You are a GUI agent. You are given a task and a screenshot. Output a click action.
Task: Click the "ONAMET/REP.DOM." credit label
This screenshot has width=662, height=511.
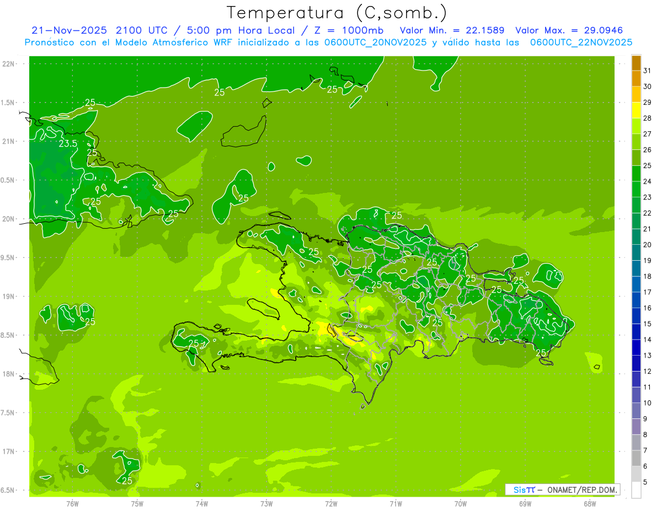click(x=583, y=490)
